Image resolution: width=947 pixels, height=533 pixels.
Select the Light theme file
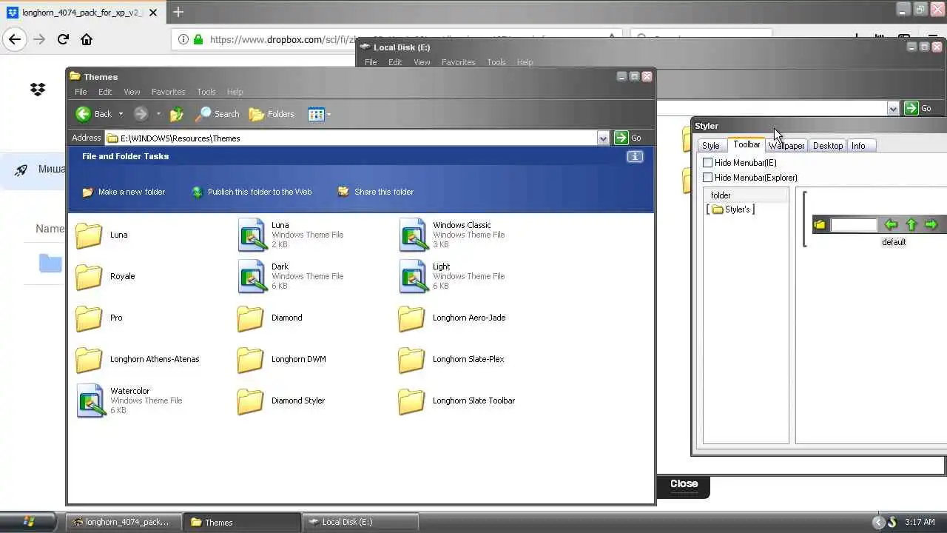tap(452, 276)
